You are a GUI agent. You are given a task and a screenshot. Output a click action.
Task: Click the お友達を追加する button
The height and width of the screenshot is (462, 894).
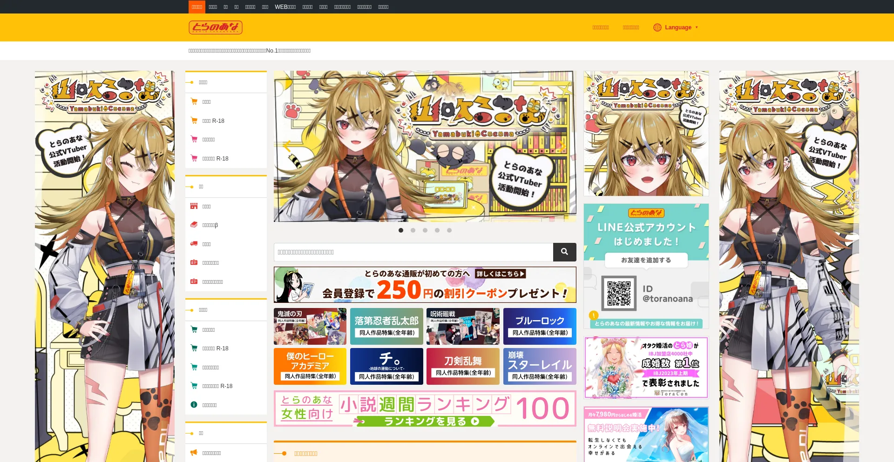pyautogui.click(x=646, y=260)
